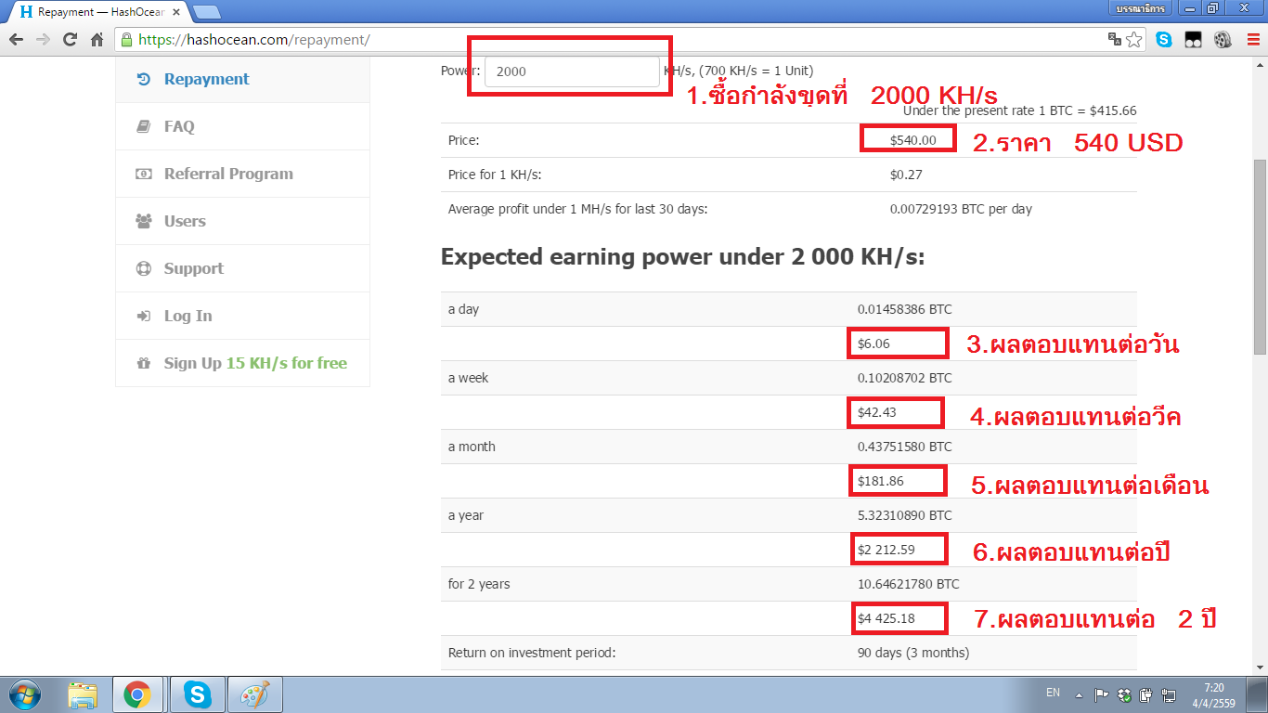Open the translate page icon in address bar
The image size is (1268, 713).
tap(1115, 39)
